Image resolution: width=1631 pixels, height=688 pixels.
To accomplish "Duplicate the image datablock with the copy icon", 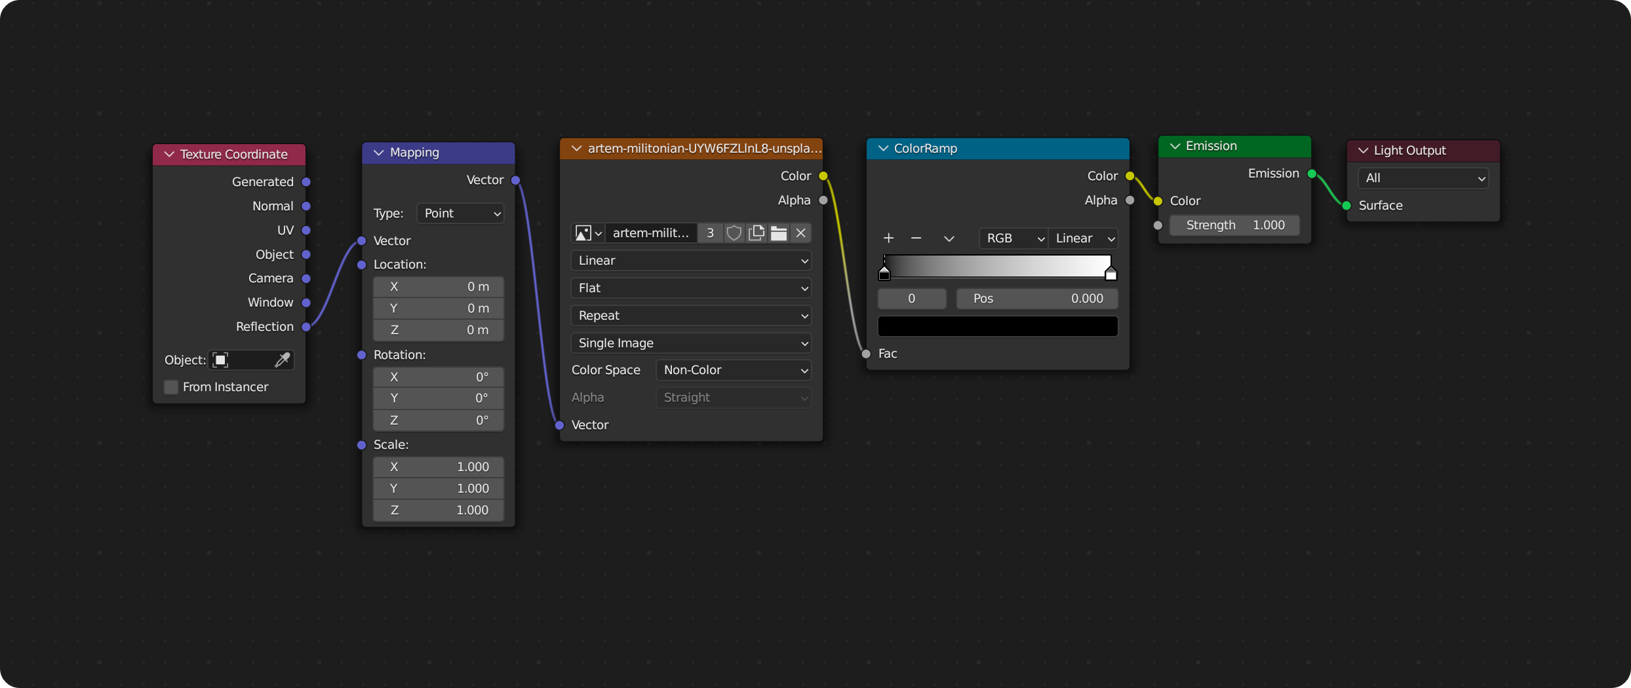I will 756,233.
